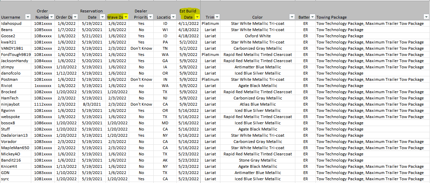Open the Battery column filter dropdown
This screenshot has width=430, height=183.
[x=312, y=17]
